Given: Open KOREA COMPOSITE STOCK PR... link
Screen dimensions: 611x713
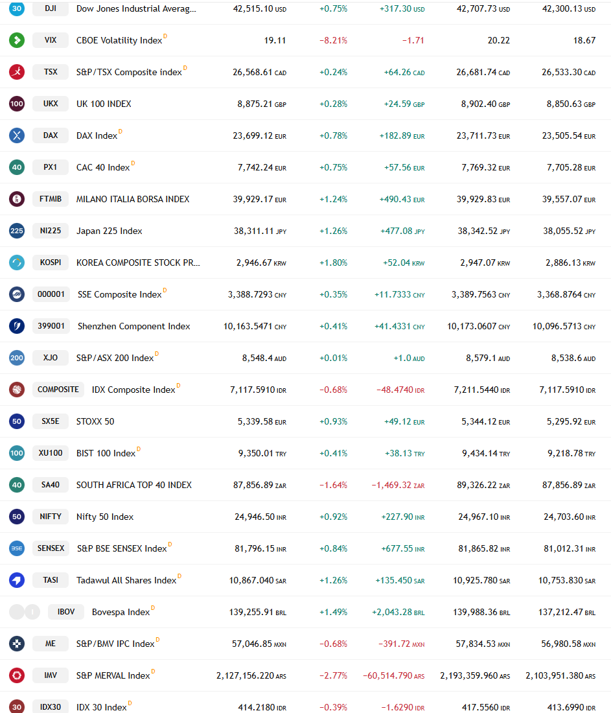Looking at the screenshot, I should [x=138, y=263].
